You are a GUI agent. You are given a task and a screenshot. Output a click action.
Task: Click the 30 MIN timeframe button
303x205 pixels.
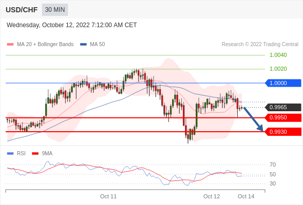pos(55,10)
